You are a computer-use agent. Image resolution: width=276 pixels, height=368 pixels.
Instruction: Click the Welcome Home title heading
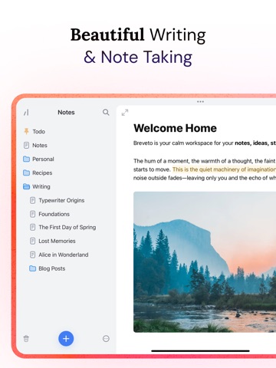pos(175,128)
